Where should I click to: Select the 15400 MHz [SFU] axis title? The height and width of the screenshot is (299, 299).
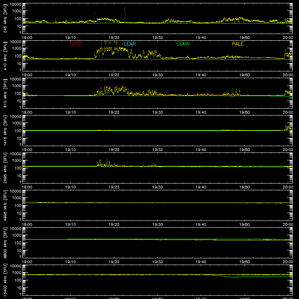(x=5, y=281)
